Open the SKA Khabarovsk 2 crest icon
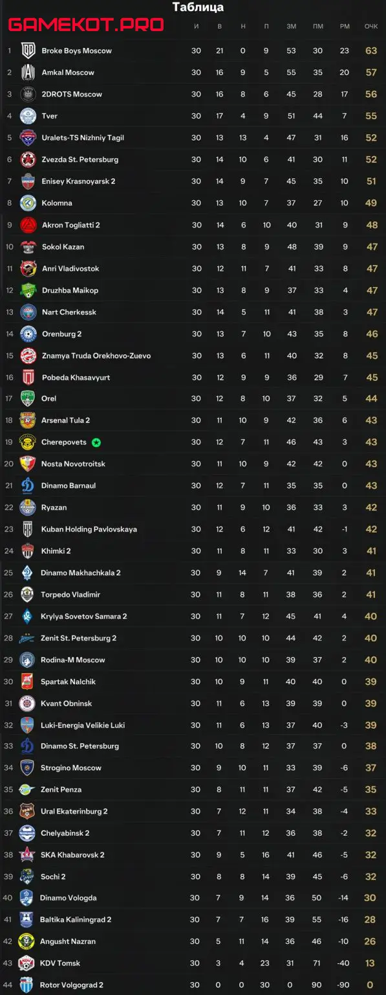The width and height of the screenshot is (386, 995). pyautogui.click(x=28, y=855)
